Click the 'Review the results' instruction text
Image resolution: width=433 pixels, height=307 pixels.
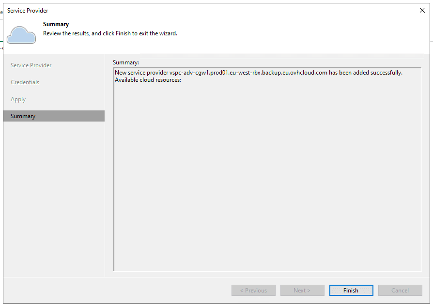tap(110, 33)
